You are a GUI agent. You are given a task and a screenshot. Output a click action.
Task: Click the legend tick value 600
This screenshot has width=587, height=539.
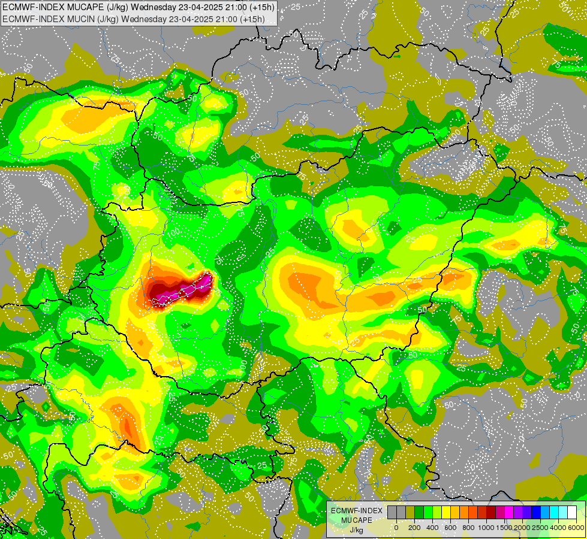point(450,528)
